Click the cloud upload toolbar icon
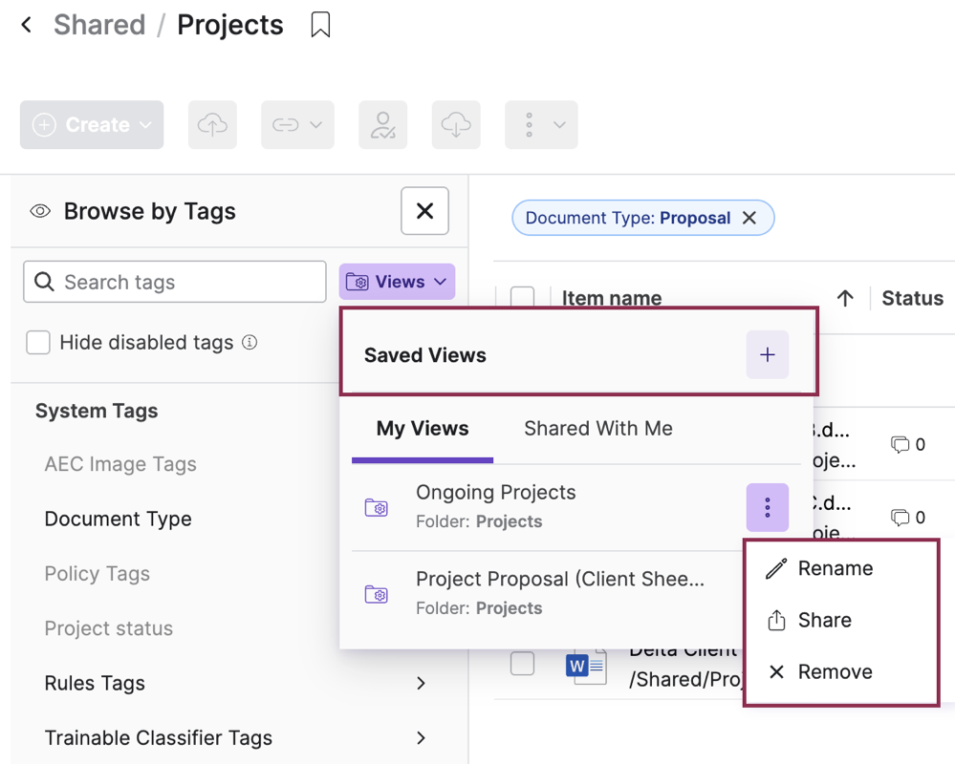Screen dimensions: 955x764 click(x=212, y=125)
